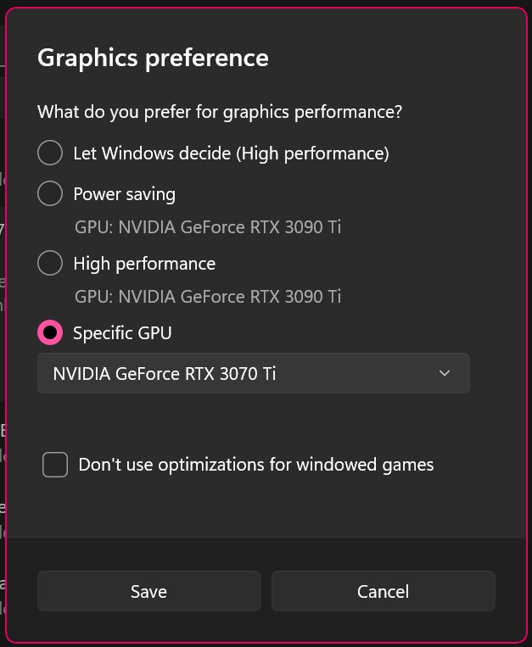Image resolution: width=532 pixels, height=647 pixels.
Task: Open the Specific GPU selection combo box
Action: coord(253,373)
